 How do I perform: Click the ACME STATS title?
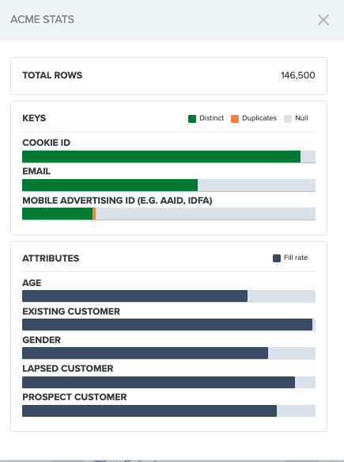point(43,20)
